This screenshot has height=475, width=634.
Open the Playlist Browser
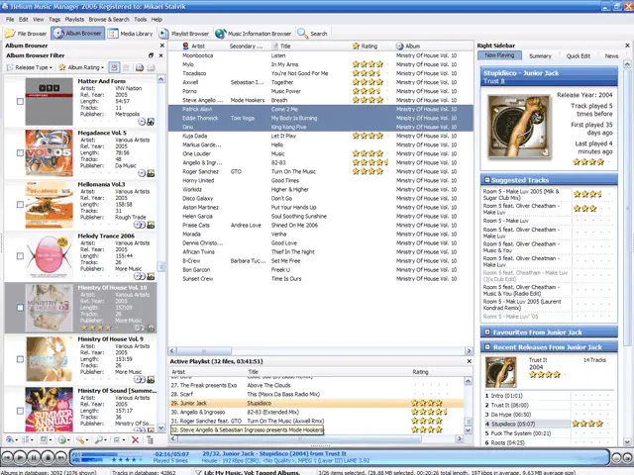tap(184, 34)
